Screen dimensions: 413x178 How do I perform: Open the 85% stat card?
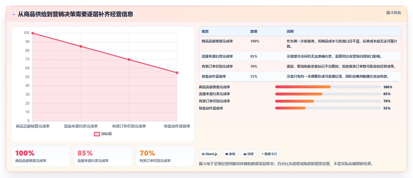[103, 156]
